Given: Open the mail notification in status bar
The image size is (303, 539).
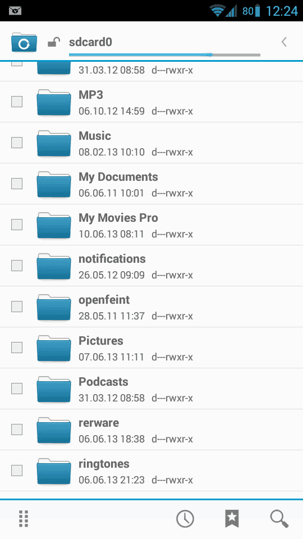Looking at the screenshot, I should [x=16, y=11].
